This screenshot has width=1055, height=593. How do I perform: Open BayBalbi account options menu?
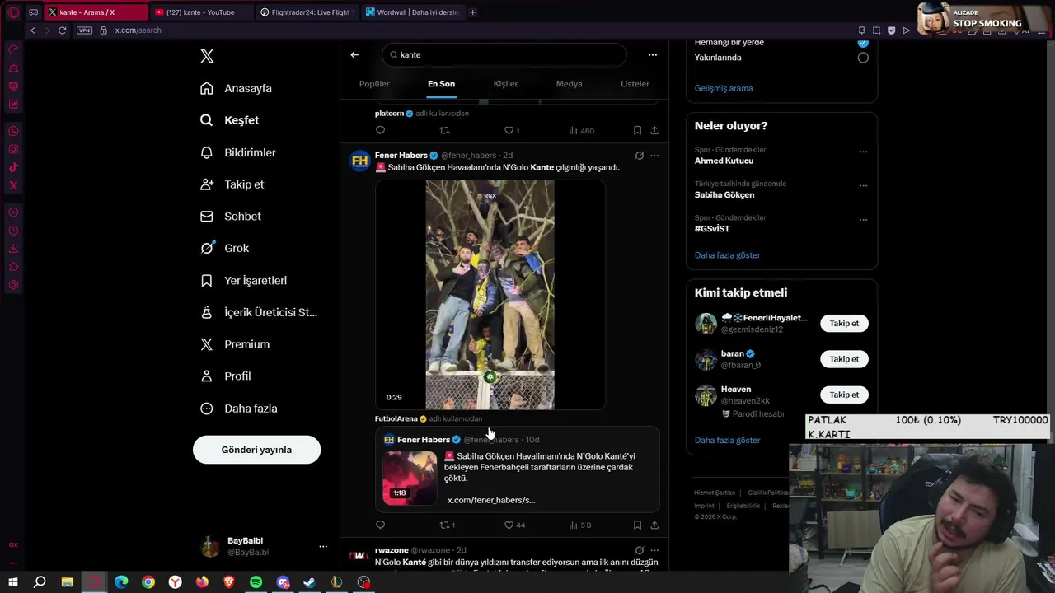323,546
